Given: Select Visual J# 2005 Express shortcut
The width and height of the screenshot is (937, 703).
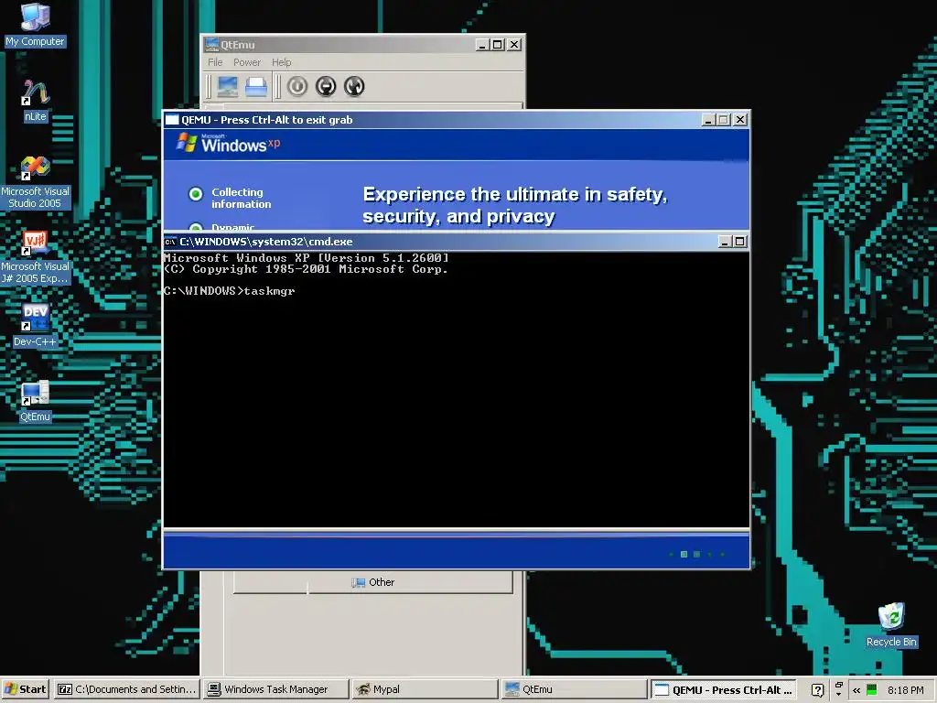Looking at the screenshot, I should tap(36, 257).
